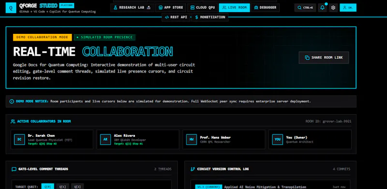Click the Demo Mode Notice label
This screenshot has height=189, width=387.
tap(32, 102)
